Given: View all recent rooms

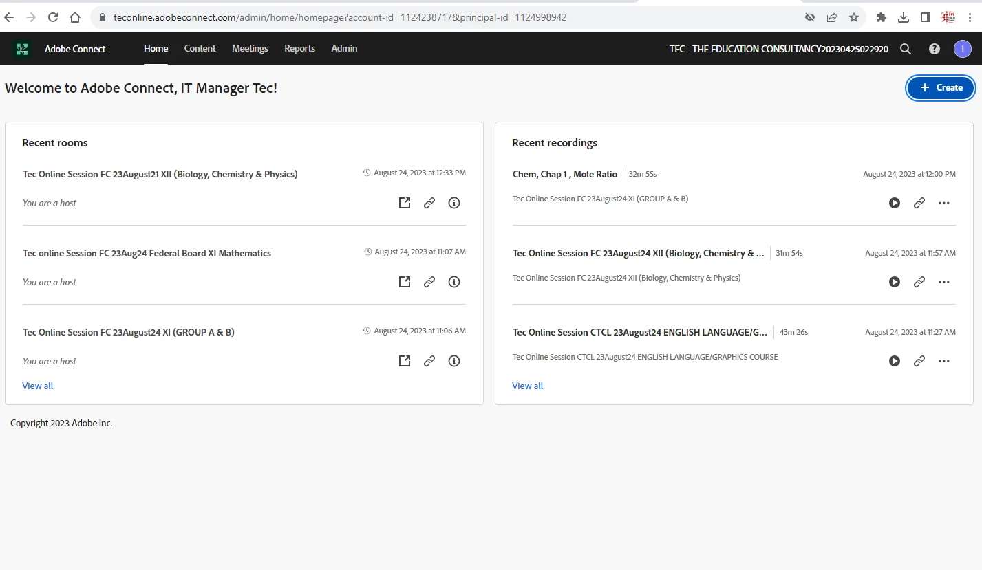Looking at the screenshot, I should (38, 386).
